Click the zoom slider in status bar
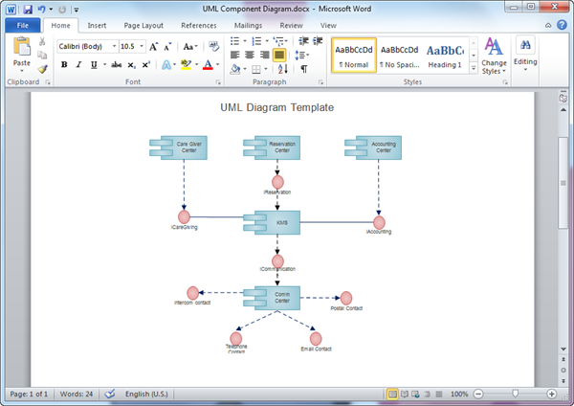 [516, 394]
